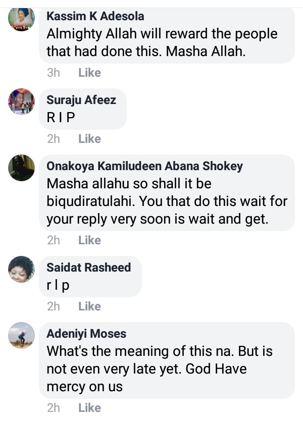This screenshot has width=303, height=422.
Task: Like Suraju Afeez's R I P comment
Action: [x=89, y=139]
